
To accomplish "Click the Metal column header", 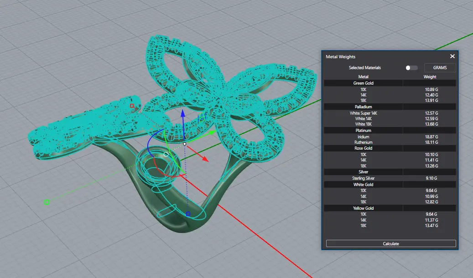I will coord(363,77).
